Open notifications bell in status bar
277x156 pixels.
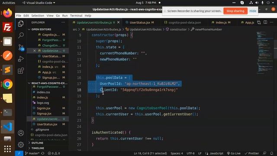(272, 153)
